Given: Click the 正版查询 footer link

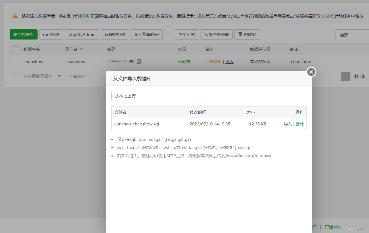Looking at the screenshot, I should tap(333, 227).
